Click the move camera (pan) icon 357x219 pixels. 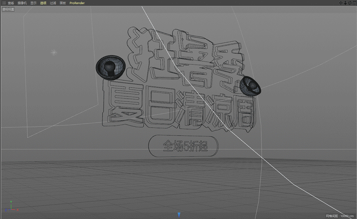tap(341, 3)
